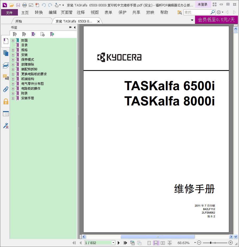Click the page with plus bookmark icon
The image size is (239, 247).
pyautogui.click(x=42, y=34)
